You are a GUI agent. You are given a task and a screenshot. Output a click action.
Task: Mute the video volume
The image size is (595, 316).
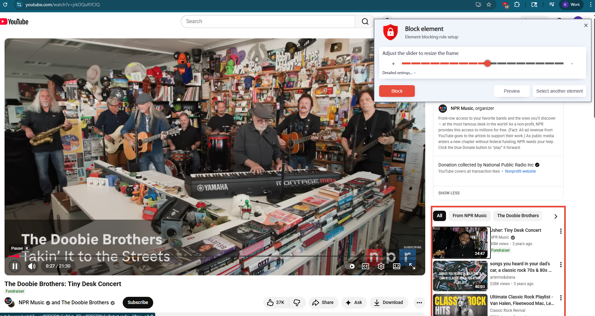[31, 266]
